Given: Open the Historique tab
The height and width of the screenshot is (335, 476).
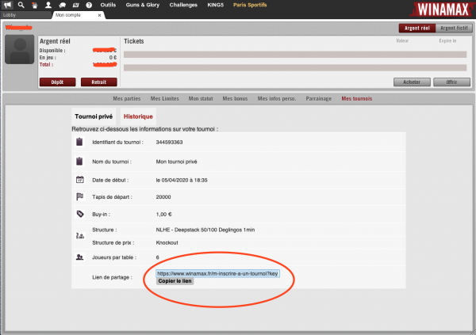Looking at the screenshot, I should (138, 116).
